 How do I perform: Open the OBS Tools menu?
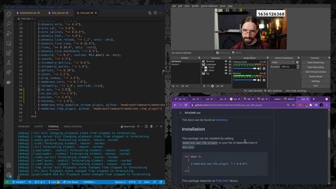coord(223,6)
